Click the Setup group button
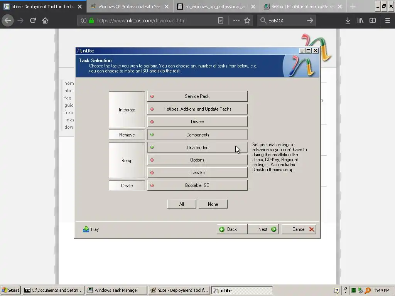This screenshot has height=296, width=395. click(x=127, y=160)
